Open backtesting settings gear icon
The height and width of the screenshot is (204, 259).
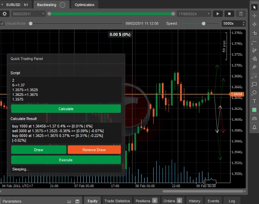[x=5, y=14]
